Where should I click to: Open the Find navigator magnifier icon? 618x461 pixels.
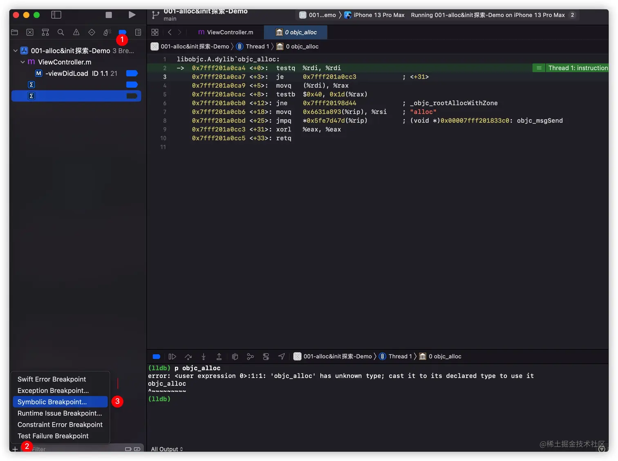click(x=60, y=32)
